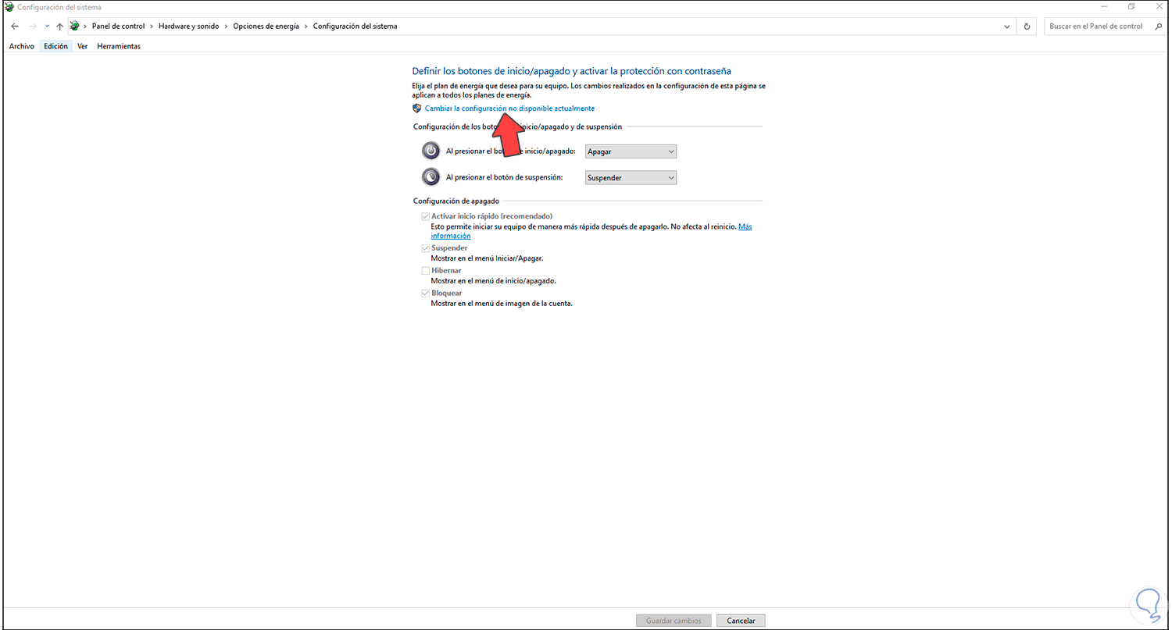The width and height of the screenshot is (1172, 630).
Task: Open the Suspender sleep button action dropdown
Action: pos(631,178)
